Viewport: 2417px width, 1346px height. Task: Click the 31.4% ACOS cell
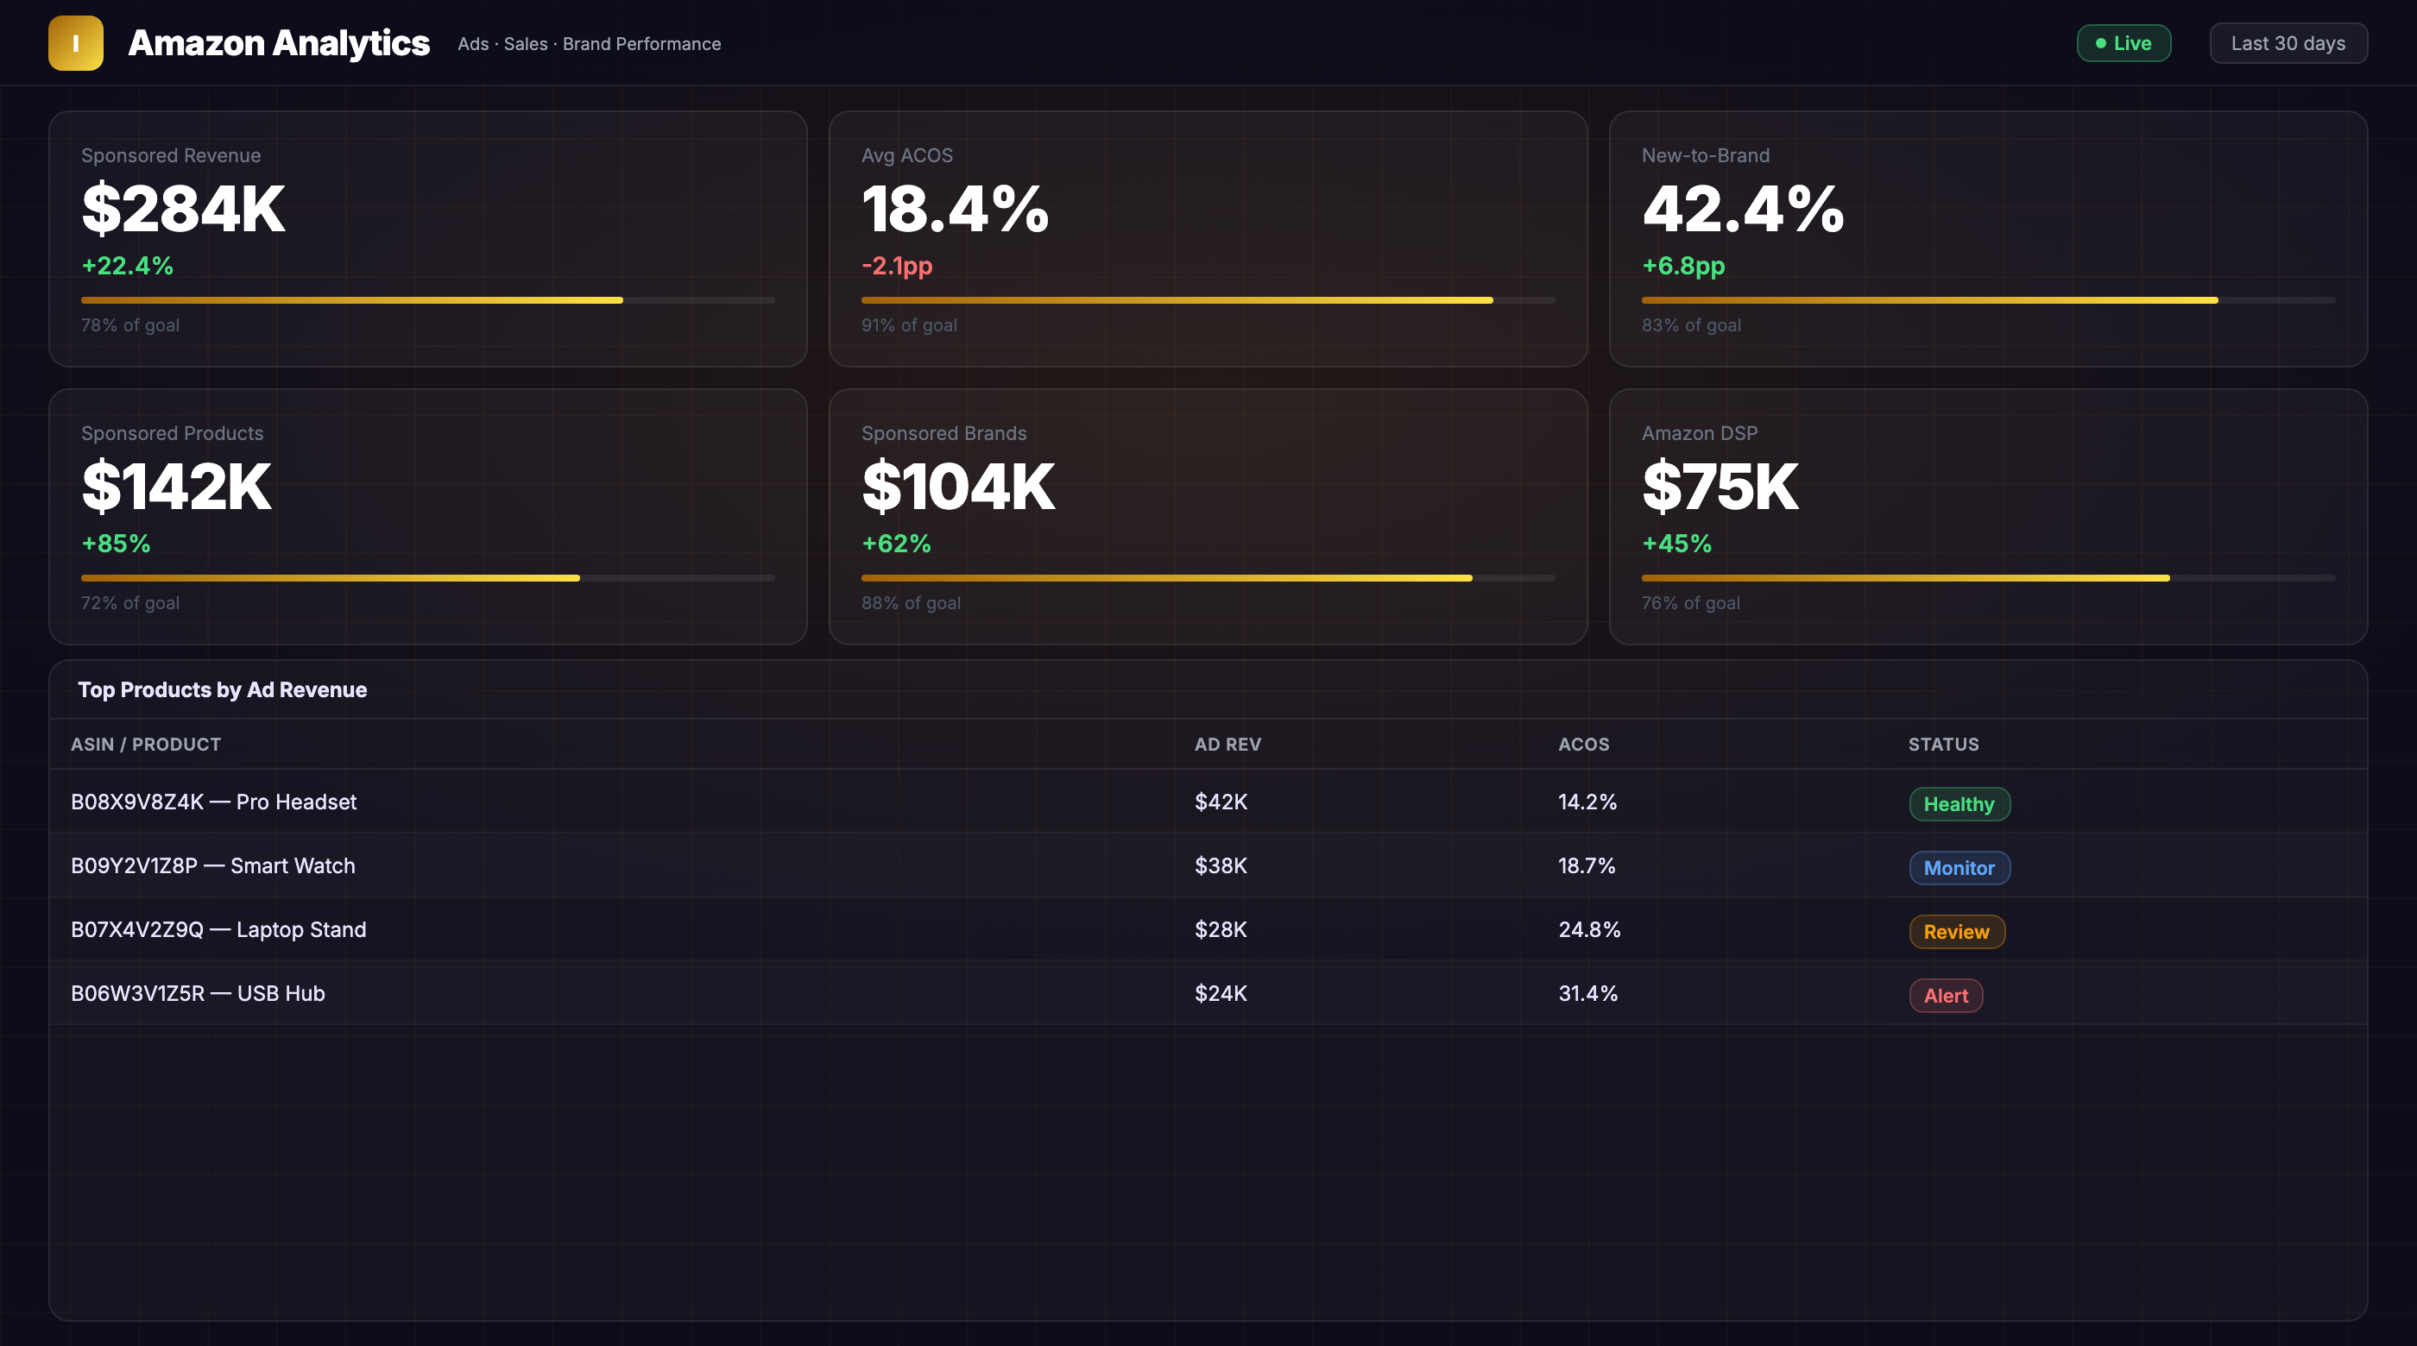coord(1587,993)
